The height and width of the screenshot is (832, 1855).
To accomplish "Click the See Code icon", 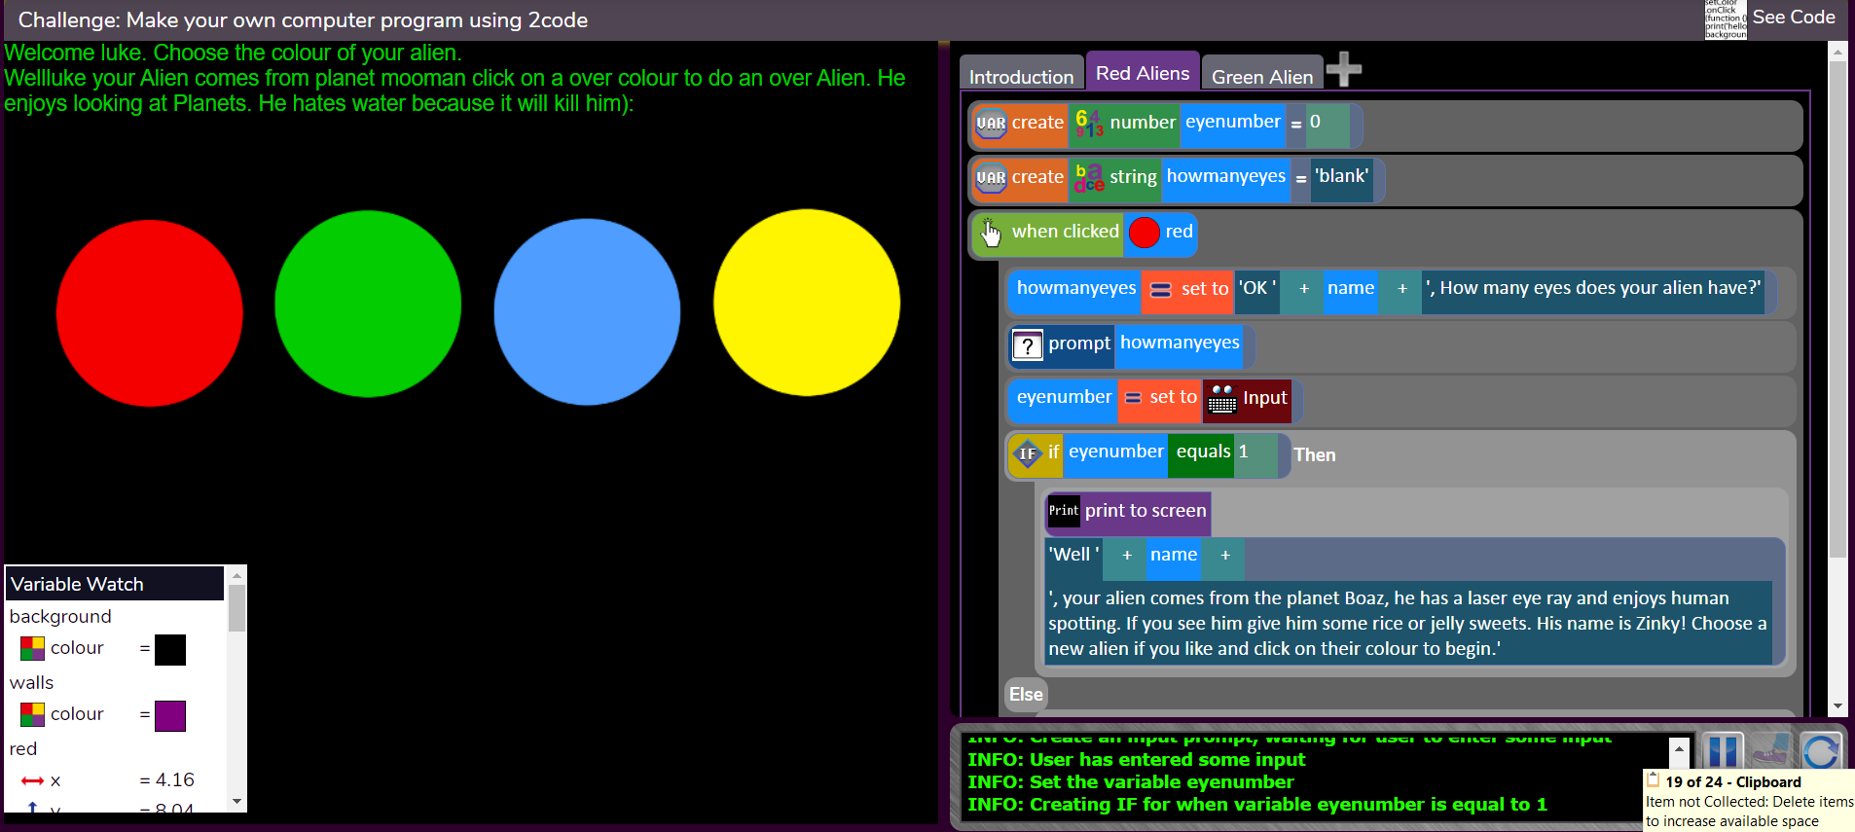I will pos(1726,19).
